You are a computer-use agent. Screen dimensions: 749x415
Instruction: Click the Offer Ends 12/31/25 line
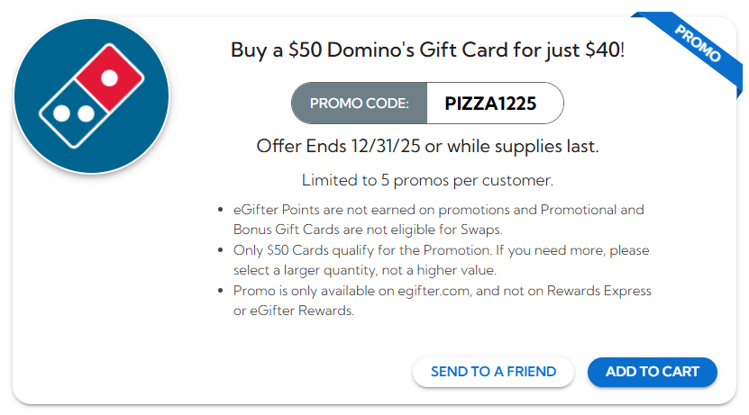(427, 146)
